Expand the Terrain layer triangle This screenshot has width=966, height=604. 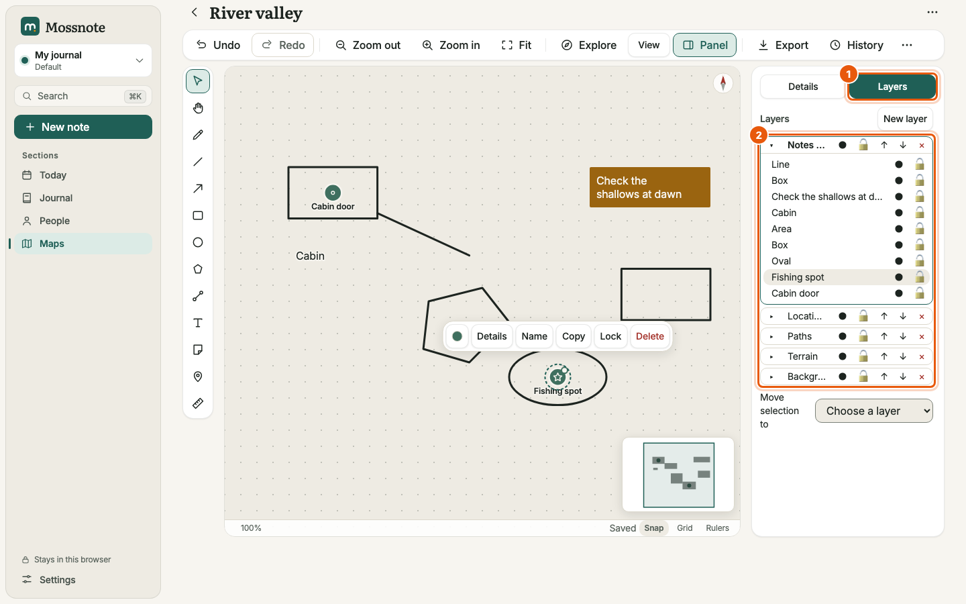(x=772, y=356)
